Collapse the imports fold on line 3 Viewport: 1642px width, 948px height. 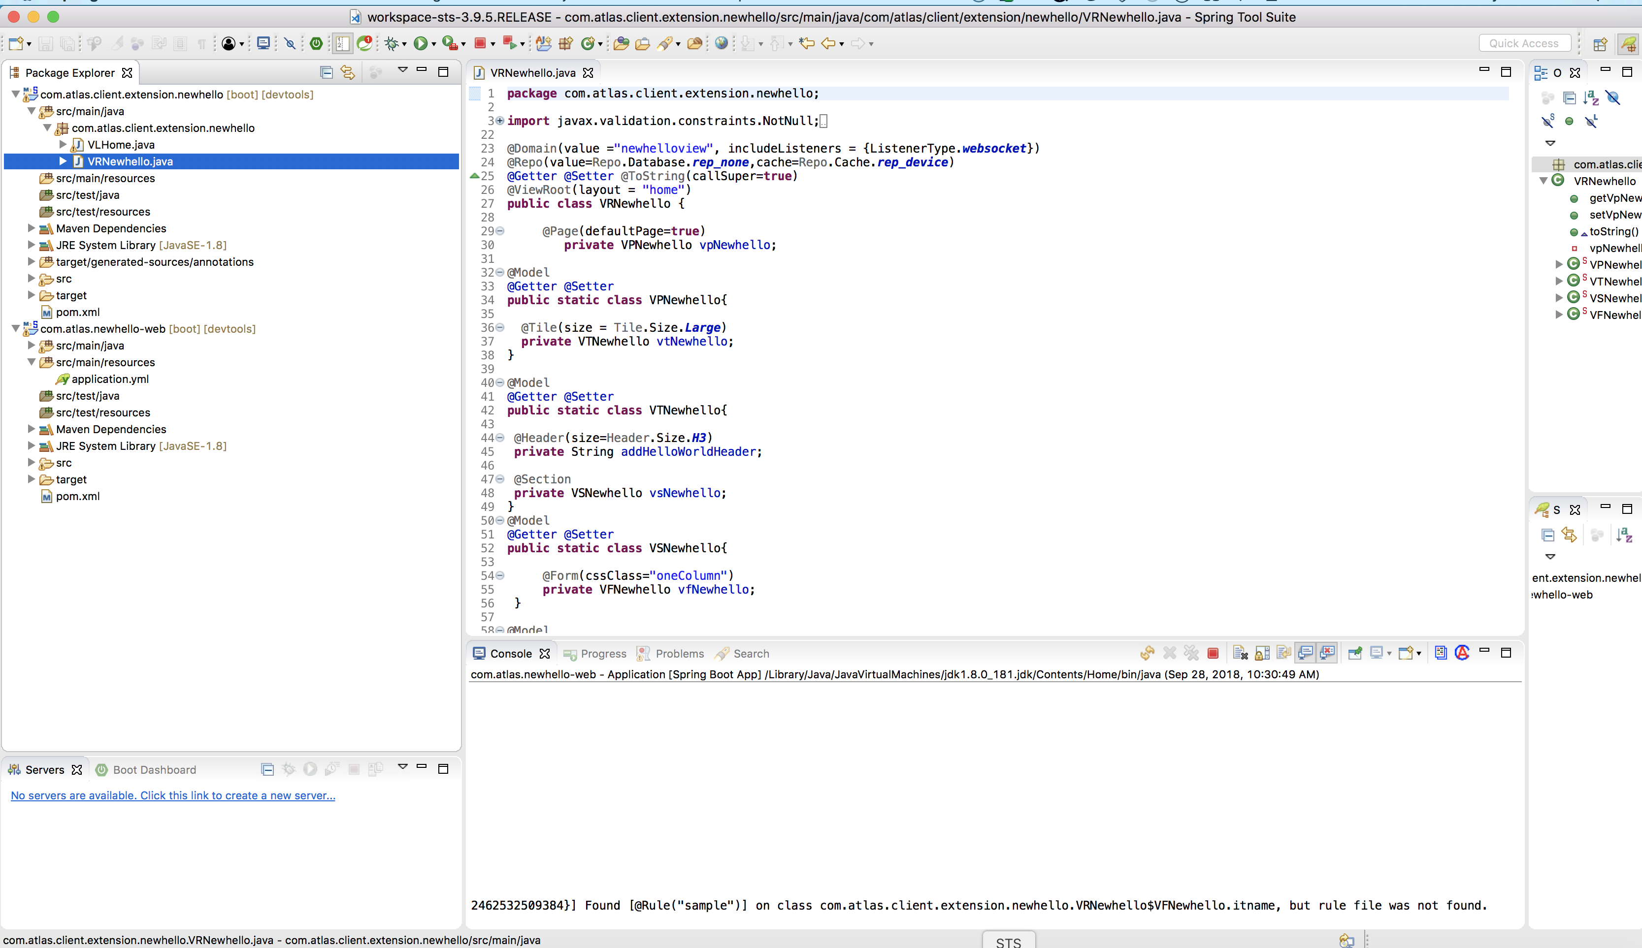(x=499, y=121)
